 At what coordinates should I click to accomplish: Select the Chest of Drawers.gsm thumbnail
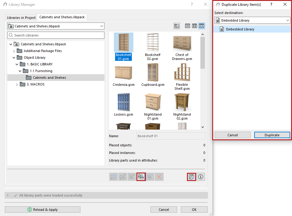(x=182, y=43)
